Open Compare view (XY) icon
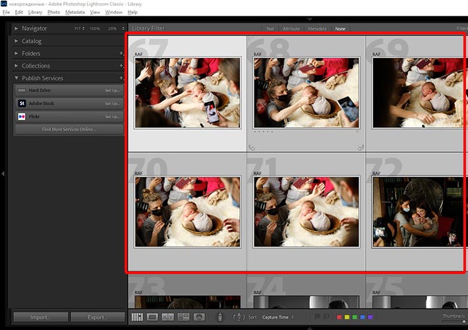468x330 pixels. 167,317
